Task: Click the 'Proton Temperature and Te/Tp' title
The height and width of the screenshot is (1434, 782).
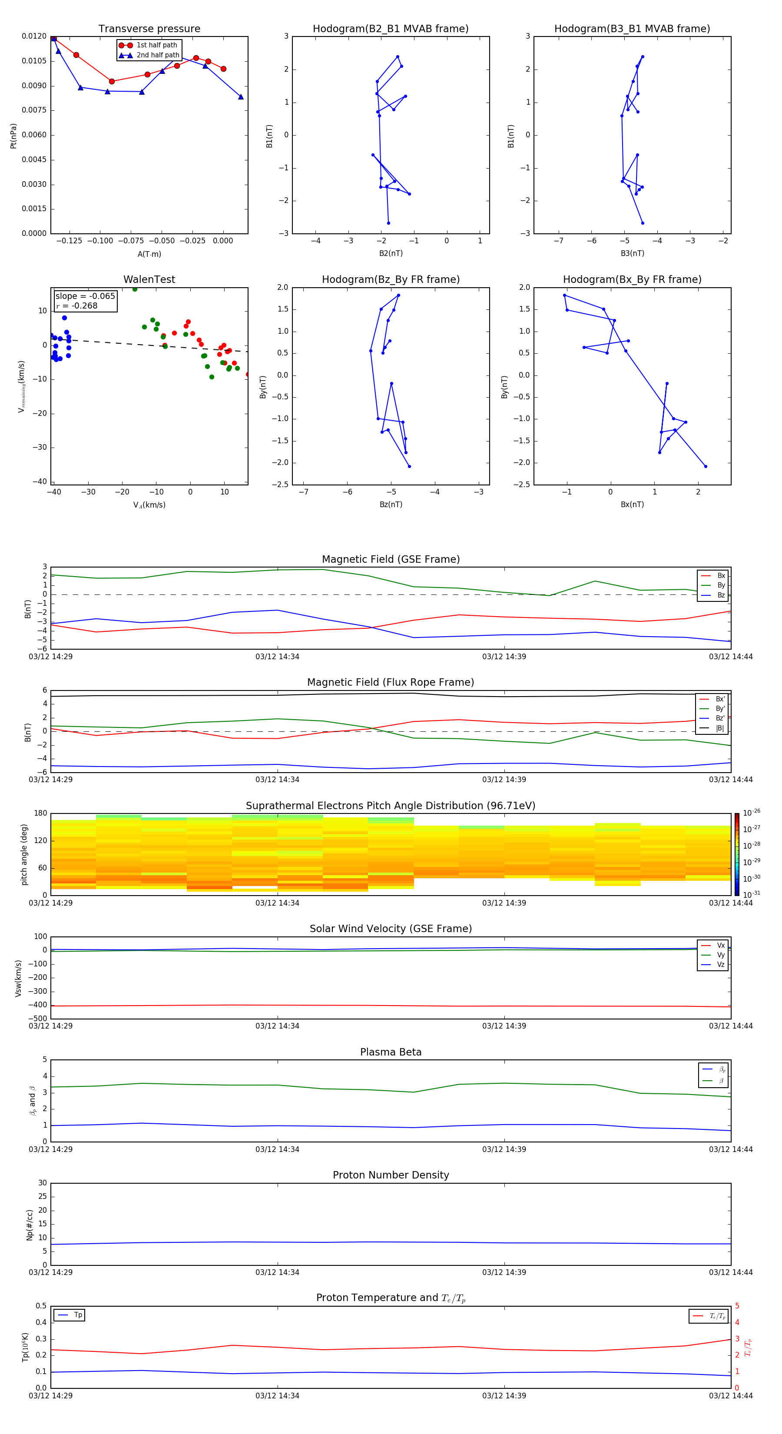Action: click(391, 1298)
